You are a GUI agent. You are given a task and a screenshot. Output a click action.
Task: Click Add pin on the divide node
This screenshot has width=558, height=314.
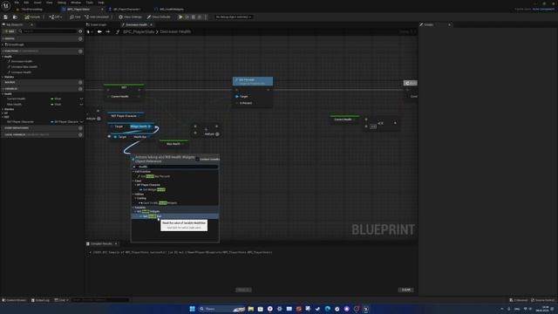point(212,134)
